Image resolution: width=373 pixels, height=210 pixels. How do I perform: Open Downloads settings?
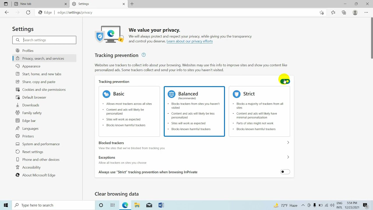(x=44, y=105)
